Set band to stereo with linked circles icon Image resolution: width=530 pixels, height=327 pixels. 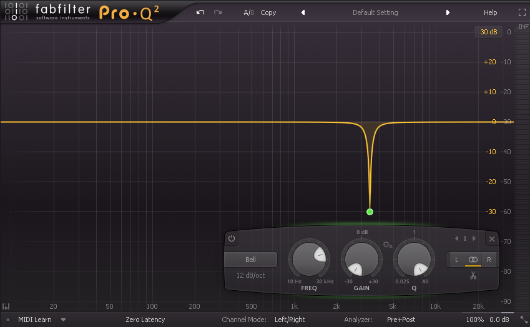(x=473, y=260)
